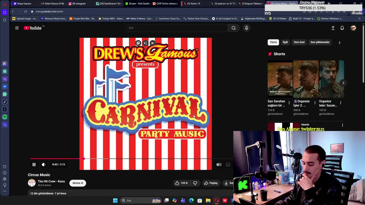Image resolution: width=365 pixels, height=205 pixels.
Task: Open Windows Start menu
Action: (x=115, y=200)
